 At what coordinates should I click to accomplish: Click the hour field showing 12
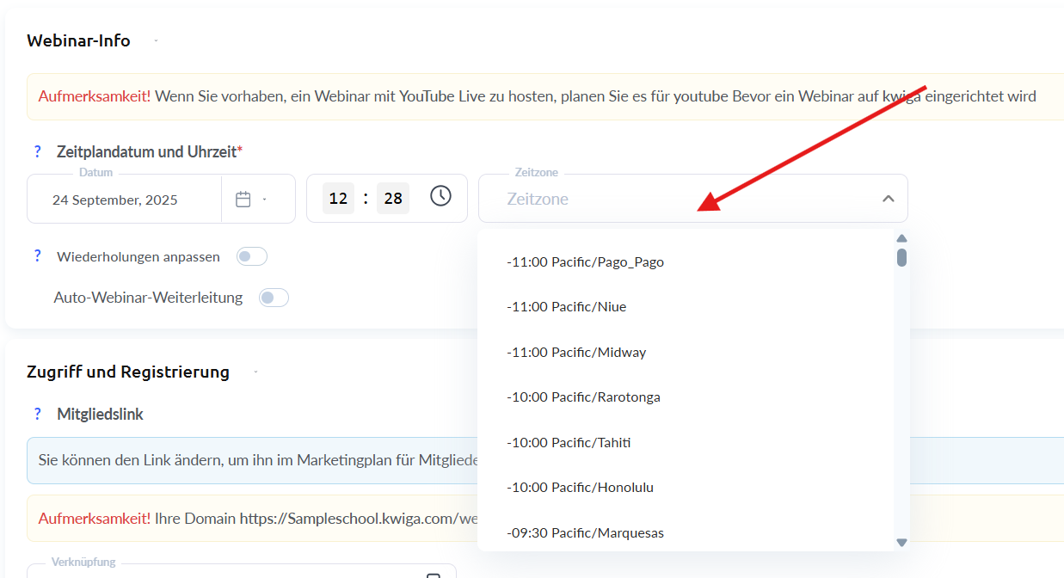tap(338, 199)
